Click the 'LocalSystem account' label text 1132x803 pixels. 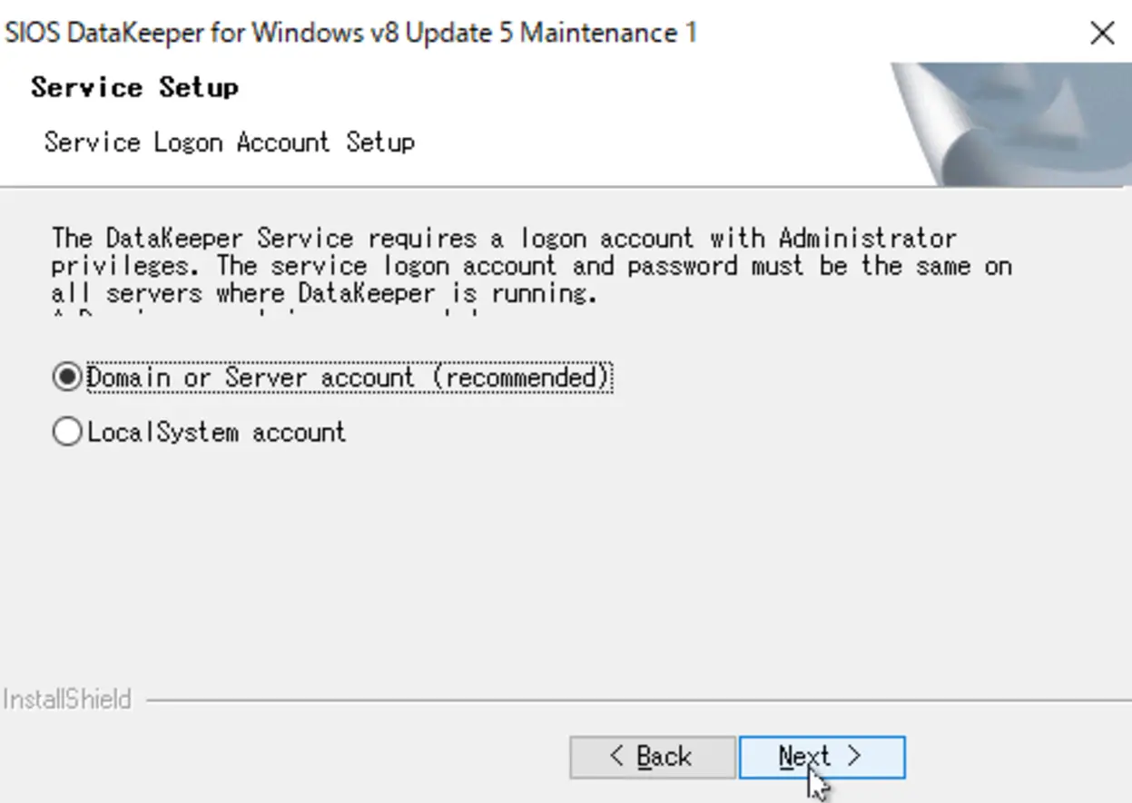[x=217, y=432]
